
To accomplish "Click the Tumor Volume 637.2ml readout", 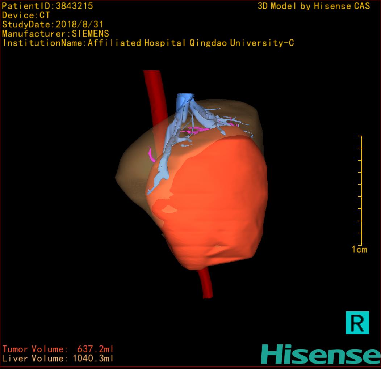I will tap(58, 349).
